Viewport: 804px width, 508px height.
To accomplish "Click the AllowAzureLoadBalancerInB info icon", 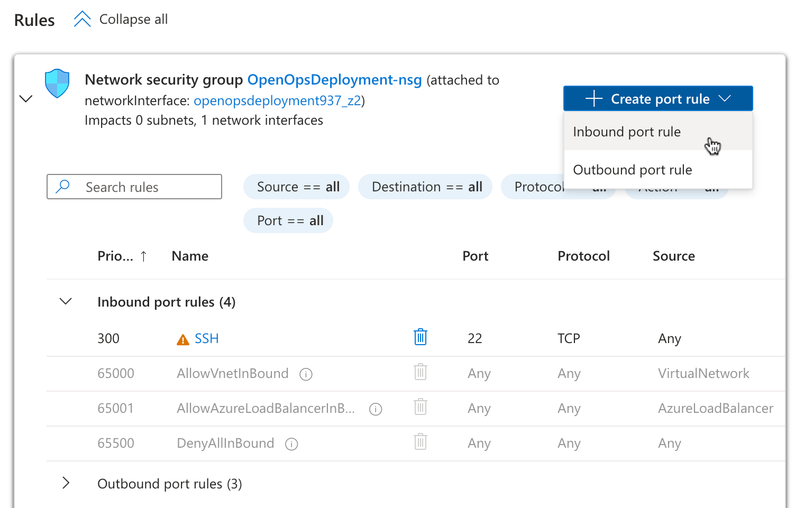I will [x=376, y=409].
